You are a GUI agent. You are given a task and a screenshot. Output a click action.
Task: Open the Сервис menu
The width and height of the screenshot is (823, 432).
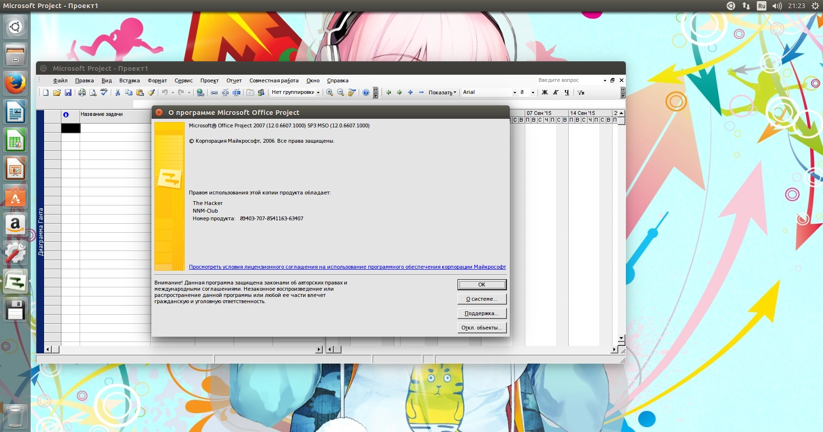pos(184,80)
